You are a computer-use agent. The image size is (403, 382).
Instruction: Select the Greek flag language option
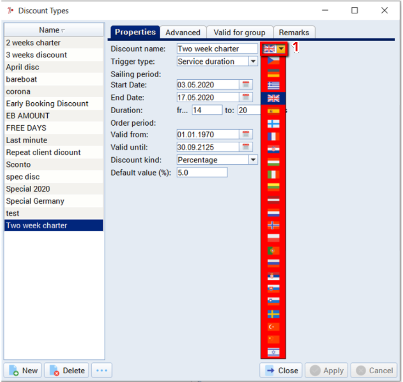pyautogui.click(x=273, y=85)
